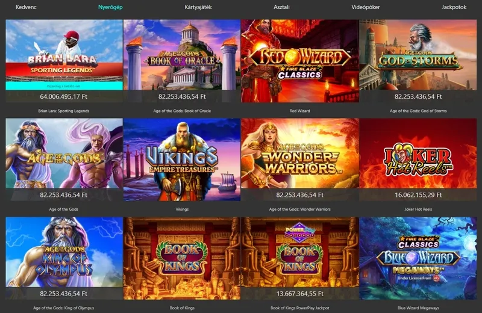Open the Kedvenc tab
This screenshot has height=313, width=482.
26,7
